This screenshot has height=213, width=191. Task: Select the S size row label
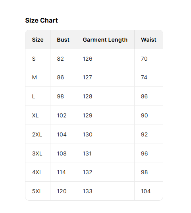[x=34, y=59]
